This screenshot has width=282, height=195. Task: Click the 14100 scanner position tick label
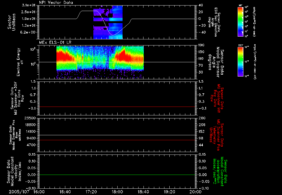click(30, 131)
